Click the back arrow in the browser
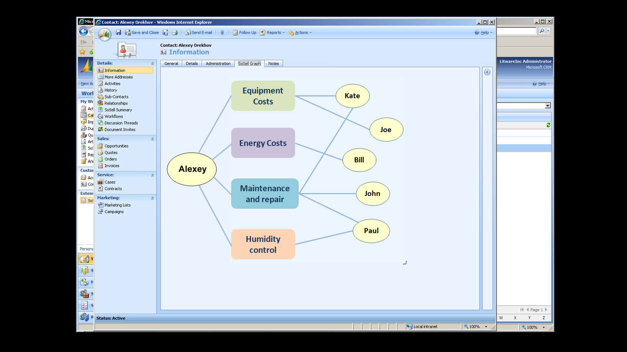Screen dimensions: 627x352 tap(83, 31)
